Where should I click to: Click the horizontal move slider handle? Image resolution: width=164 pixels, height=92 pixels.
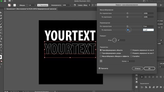[x=127, y=26]
